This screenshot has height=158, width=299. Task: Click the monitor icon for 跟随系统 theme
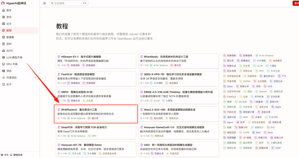click(11, 155)
